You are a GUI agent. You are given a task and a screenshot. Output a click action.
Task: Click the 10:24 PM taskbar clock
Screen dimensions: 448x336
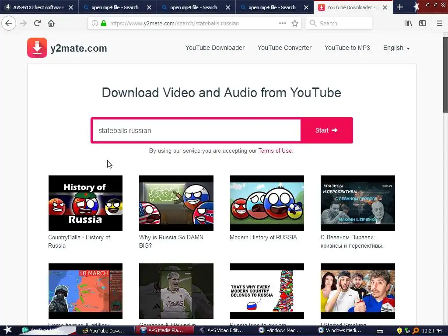(432, 331)
